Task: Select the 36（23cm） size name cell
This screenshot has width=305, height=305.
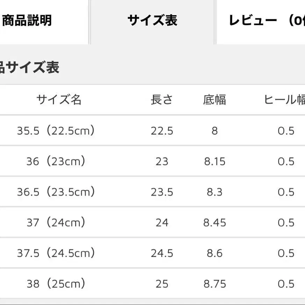Action: (x=56, y=161)
